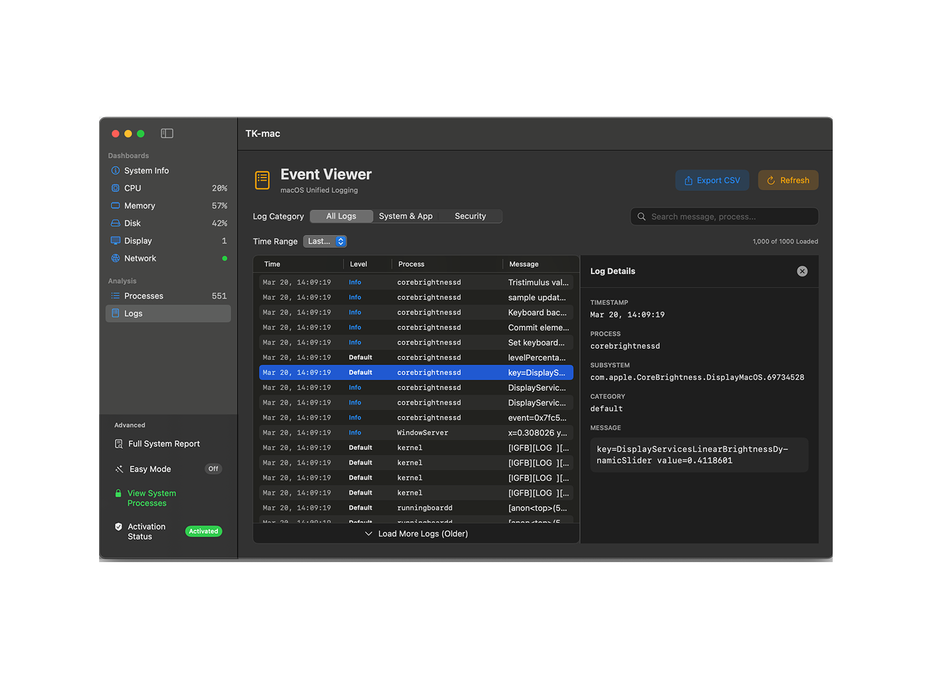Select the 'Set keyboard...' log row
This screenshot has width=933, height=699.
click(x=416, y=343)
